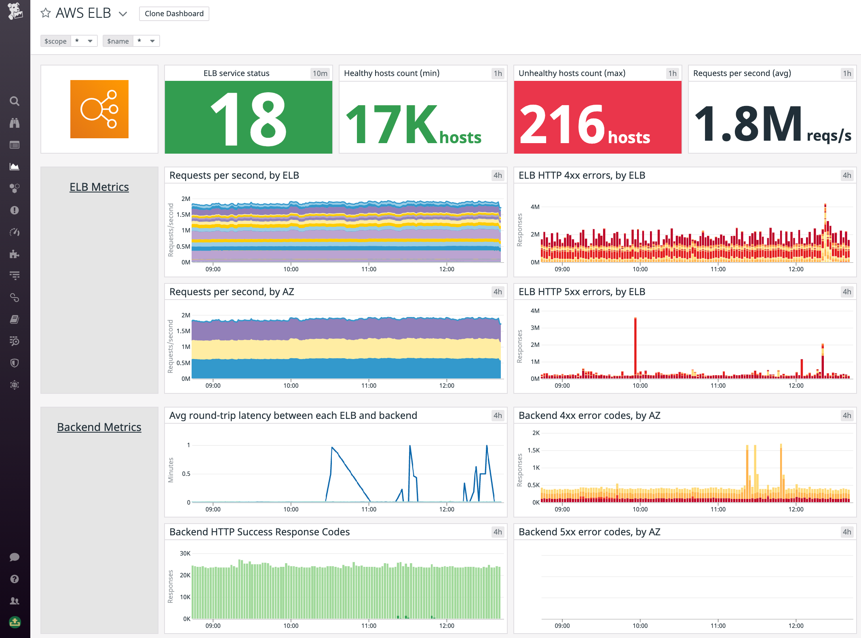861x638 pixels.
Task: Click the Clone Dashboard button
Action: (174, 13)
